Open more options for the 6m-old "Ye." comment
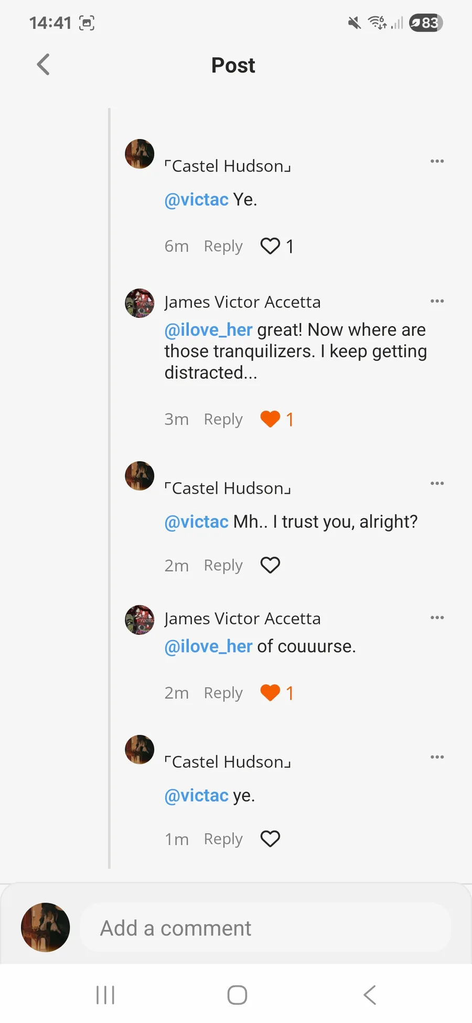 437,161
